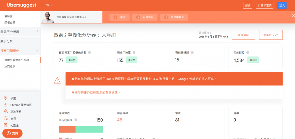295x139 pixels.
Task: Click the 諮詢服務 people icon
Action: pos(5,112)
